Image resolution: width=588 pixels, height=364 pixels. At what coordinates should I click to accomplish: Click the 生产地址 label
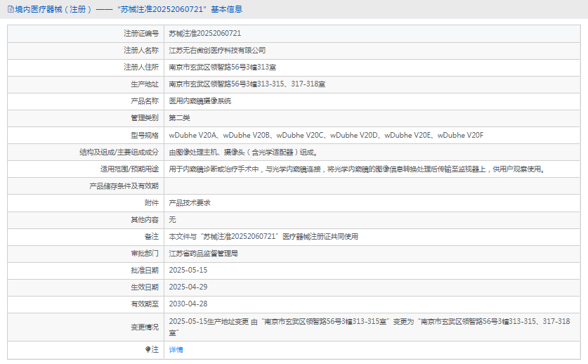tap(145, 84)
